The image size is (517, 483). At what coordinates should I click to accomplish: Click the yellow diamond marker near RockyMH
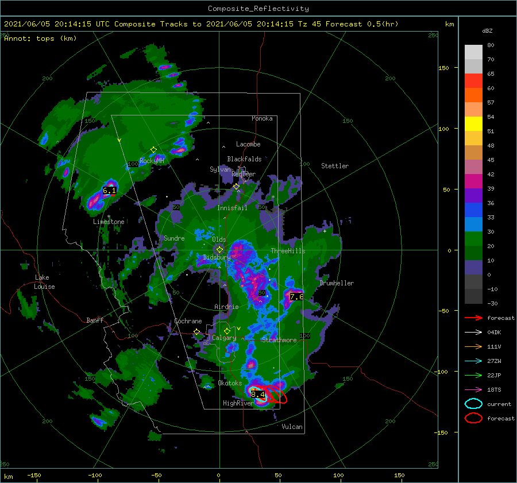pyautogui.click(x=153, y=150)
